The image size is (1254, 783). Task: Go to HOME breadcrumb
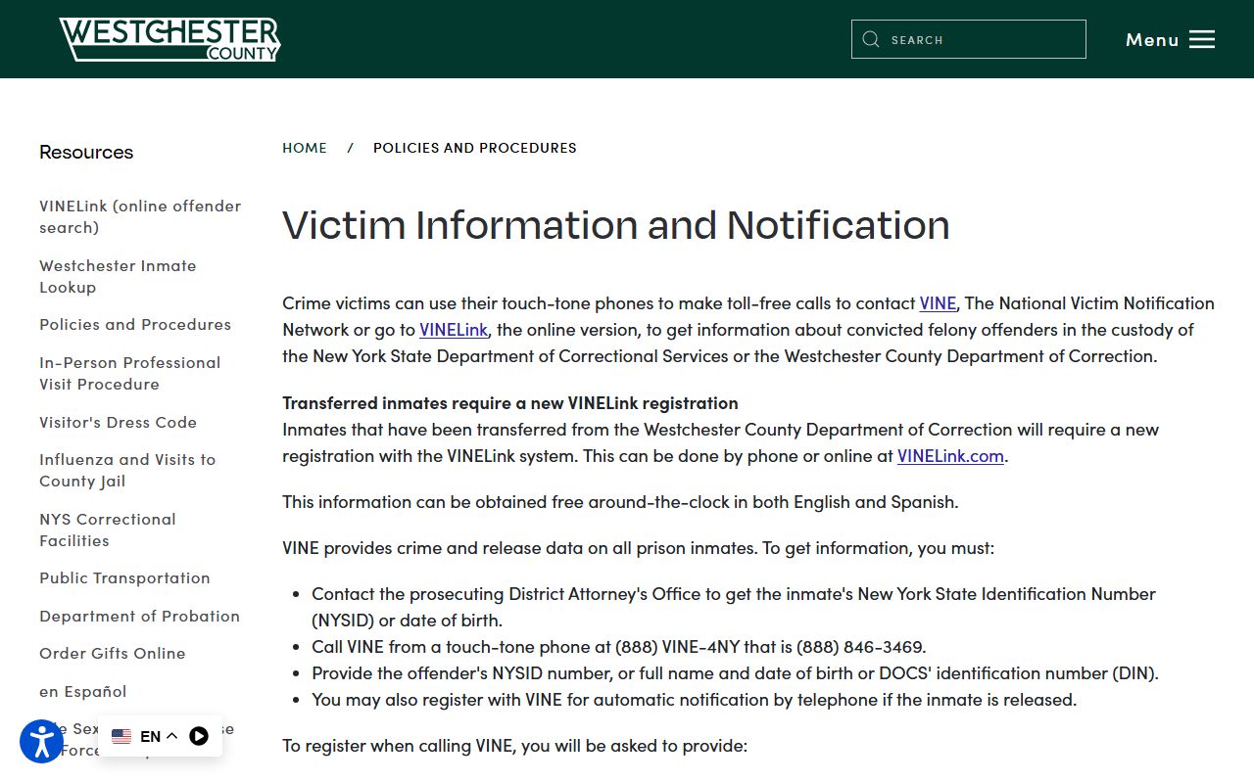click(305, 148)
